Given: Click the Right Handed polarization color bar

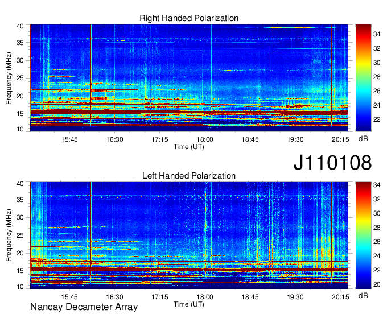Looking at the screenshot, I should [363, 78].
